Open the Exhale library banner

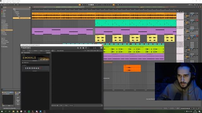(35, 58)
